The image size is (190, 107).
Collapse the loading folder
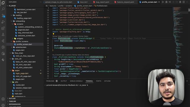(11, 15)
